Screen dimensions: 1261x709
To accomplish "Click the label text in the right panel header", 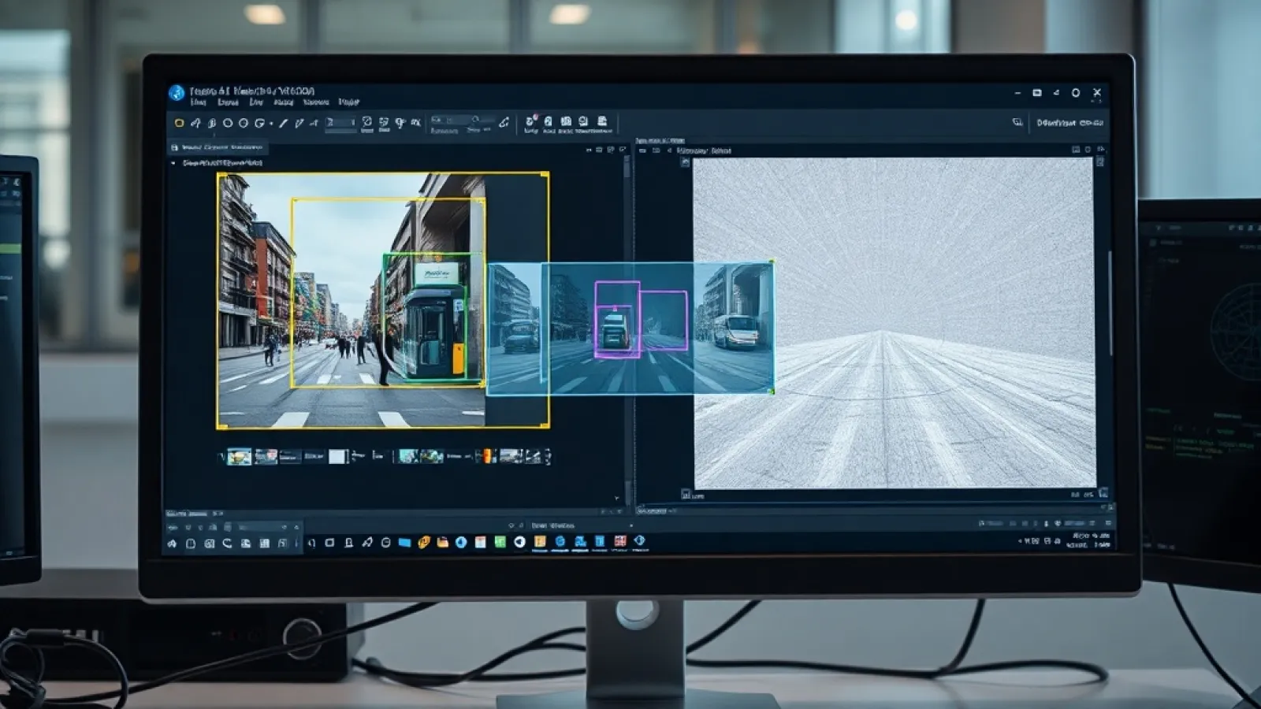I will pos(704,150).
